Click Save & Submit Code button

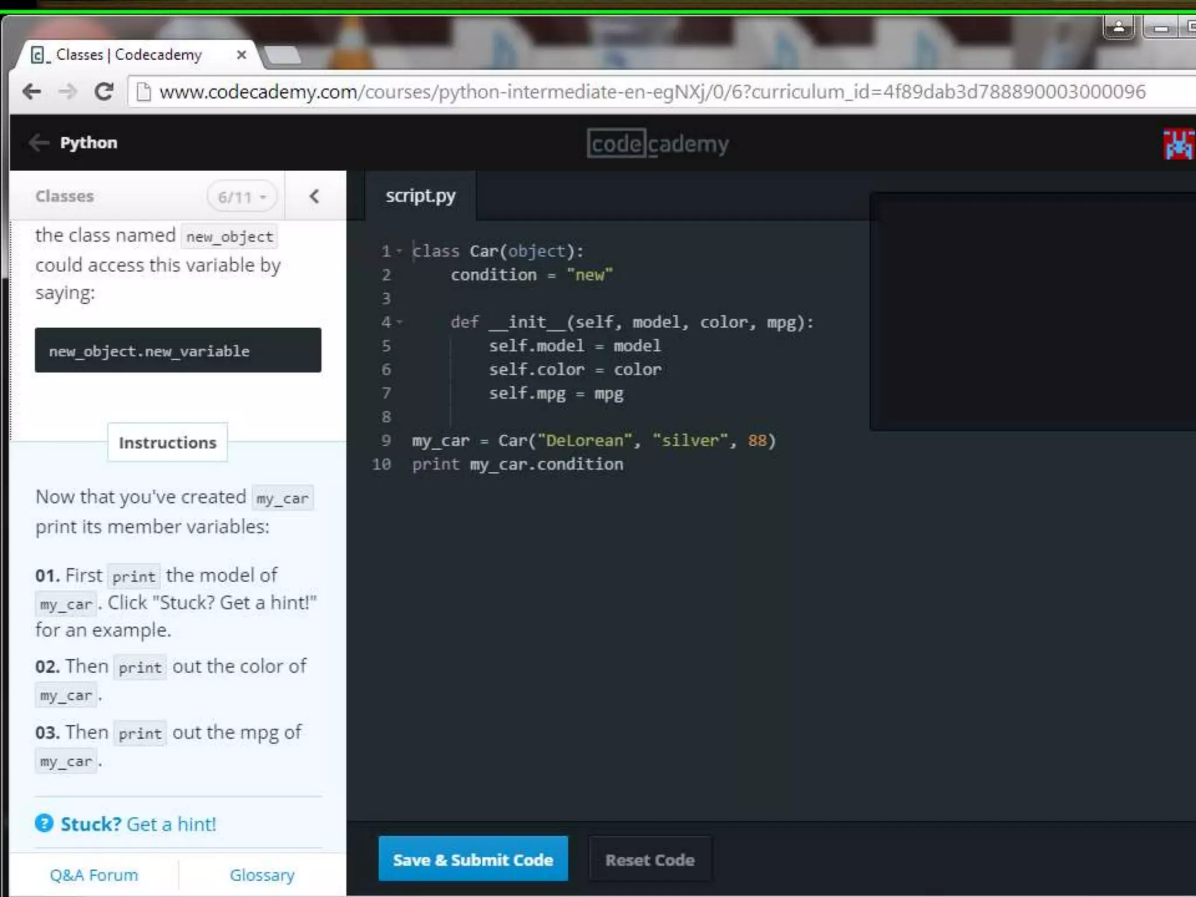click(473, 860)
